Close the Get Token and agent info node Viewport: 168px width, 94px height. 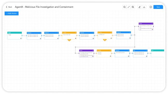point(40,33)
